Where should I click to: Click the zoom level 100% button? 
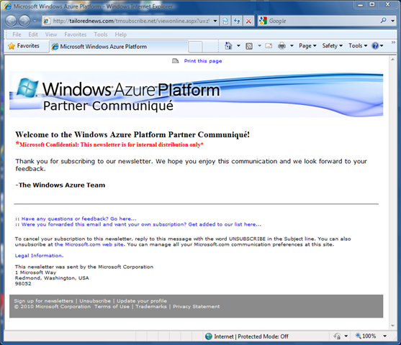366,336
